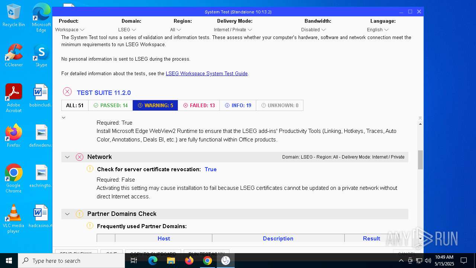Click the failed status icon beside TEST SUITE 11.2.0
Screen dimensions: 476x268
(x=67, y=92)
